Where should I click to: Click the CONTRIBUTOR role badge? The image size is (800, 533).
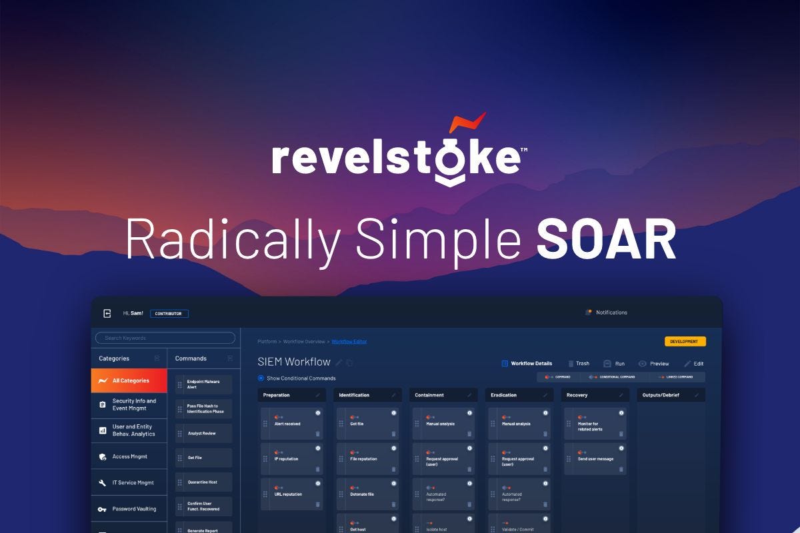169,313
